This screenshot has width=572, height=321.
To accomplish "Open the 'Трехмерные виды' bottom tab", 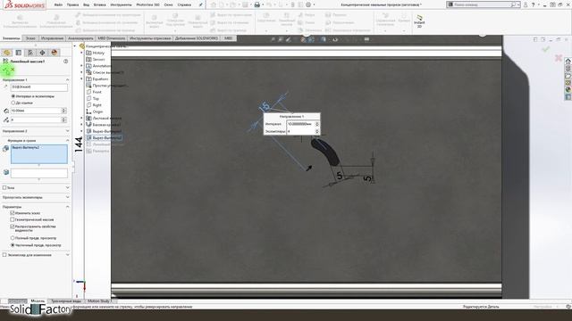I will coord(66,301).
